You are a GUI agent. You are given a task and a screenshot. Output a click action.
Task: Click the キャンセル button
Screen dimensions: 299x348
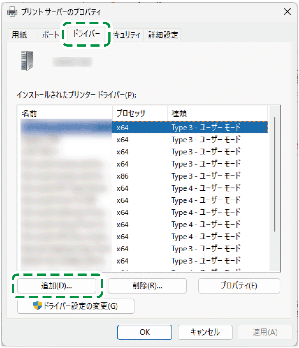(x=205, y=332)
